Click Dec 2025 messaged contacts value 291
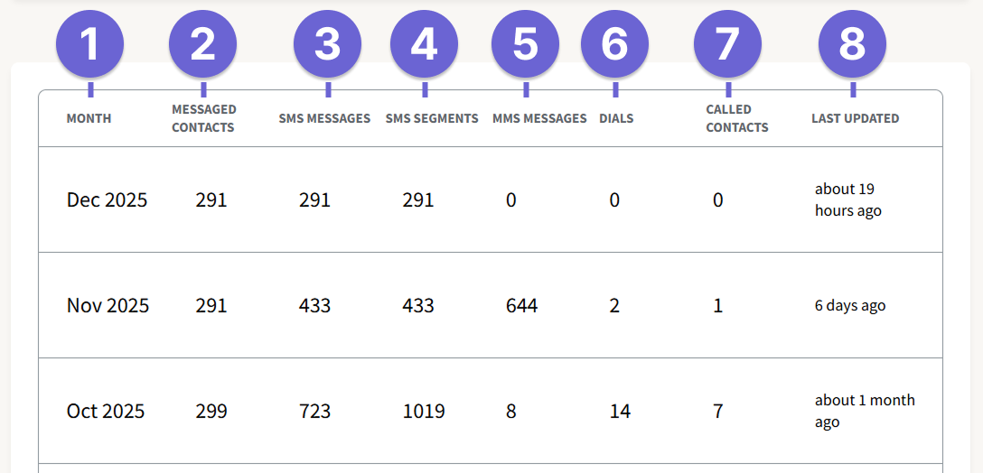This screenshot has width=983, height=473. (x=211, y=199)
